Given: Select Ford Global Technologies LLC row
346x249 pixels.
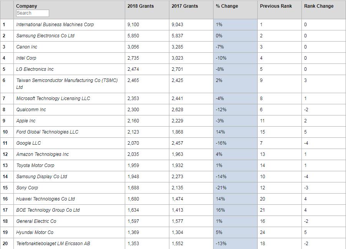Looking at the screenshot, I should click(x=47, y=132).
